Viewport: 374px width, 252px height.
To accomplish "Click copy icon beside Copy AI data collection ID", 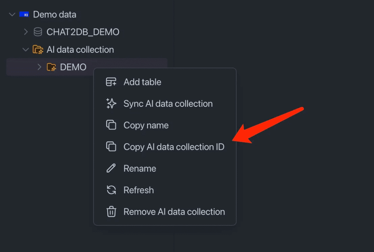I will [111, 147].
